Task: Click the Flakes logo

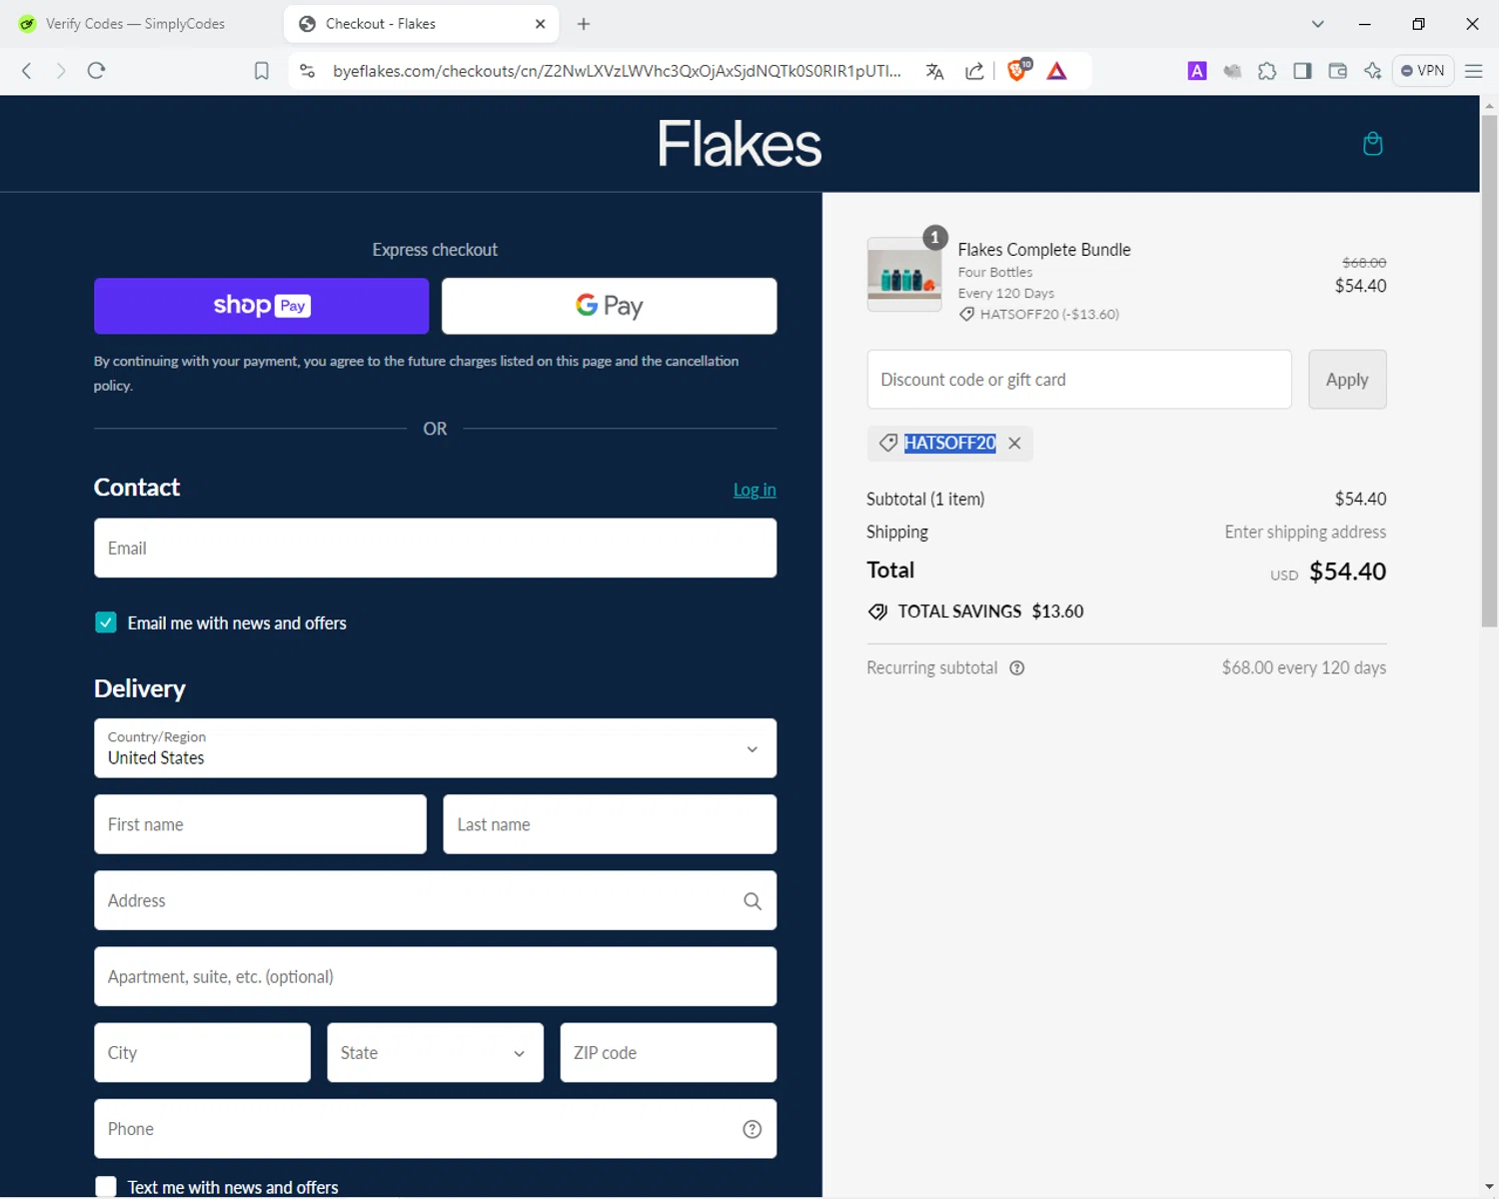Action: 740,144
